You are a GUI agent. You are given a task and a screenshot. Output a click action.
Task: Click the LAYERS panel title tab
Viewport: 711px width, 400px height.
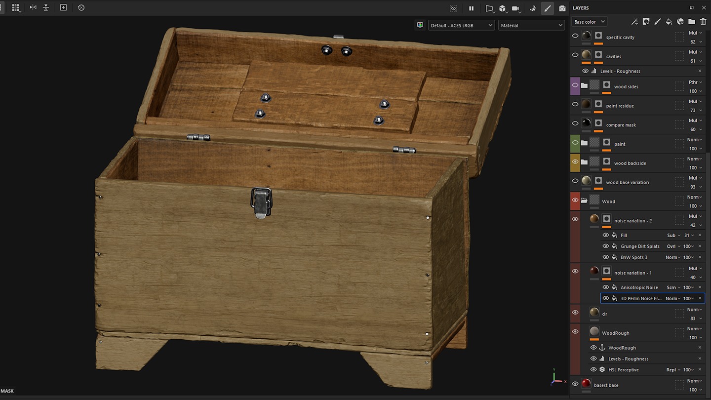(x=581, y=8)
